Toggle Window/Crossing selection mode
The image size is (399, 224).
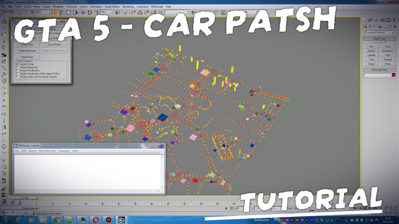pos(75,12)
